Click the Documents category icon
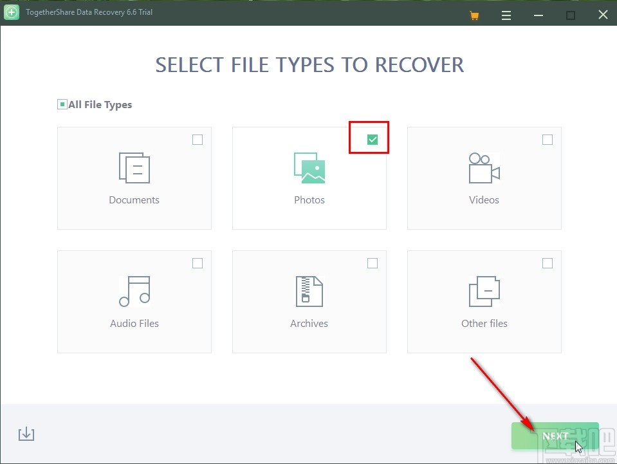The width and height of the screenshot is (617, 464). [x=134, y=168]
